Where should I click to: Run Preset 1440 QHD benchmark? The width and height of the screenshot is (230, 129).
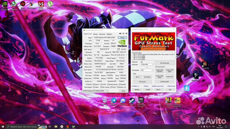[x=170, y=71]
